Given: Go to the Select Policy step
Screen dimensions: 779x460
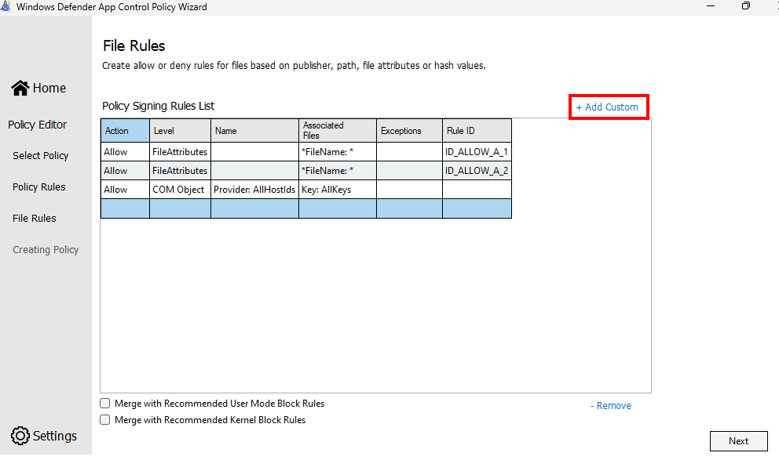Looking at the screenshot, I should pyautogui.click(x=41, y=156).
